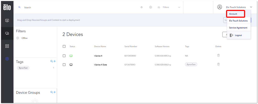Open the I-Series 4 device name

click(x=98, y=56)
